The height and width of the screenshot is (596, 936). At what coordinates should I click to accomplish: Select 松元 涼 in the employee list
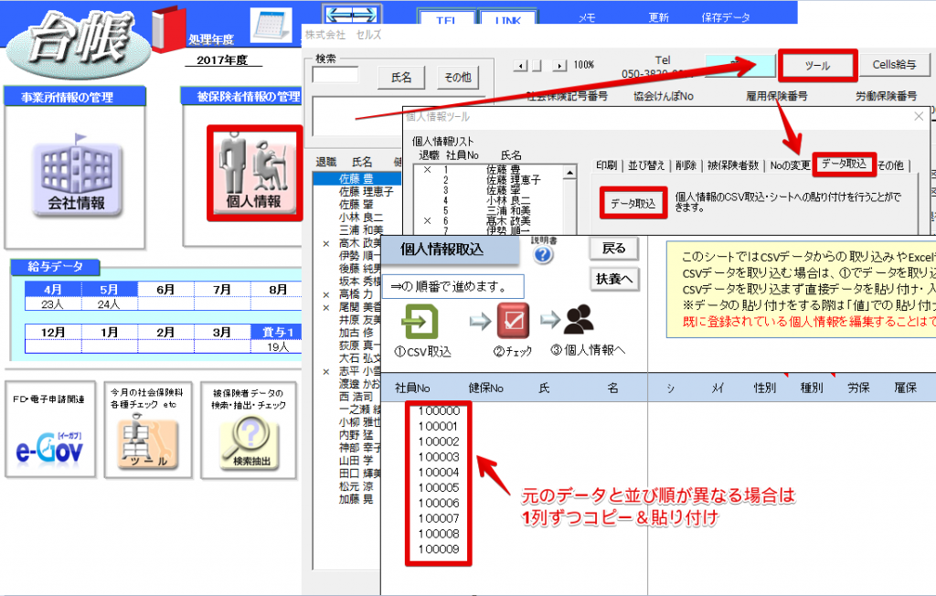pos(356,486)
